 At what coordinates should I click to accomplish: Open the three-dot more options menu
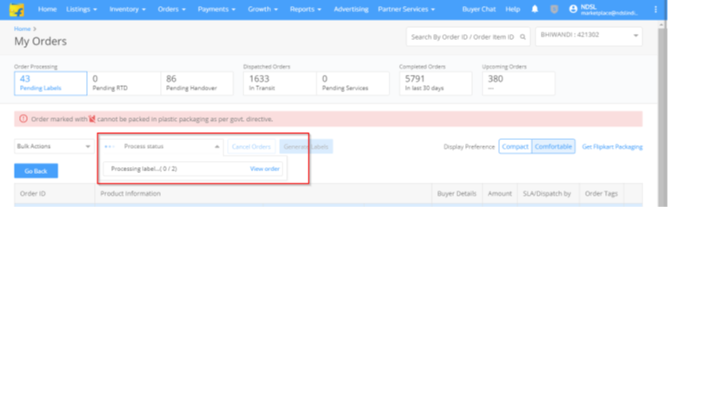(x=655, y=9)
